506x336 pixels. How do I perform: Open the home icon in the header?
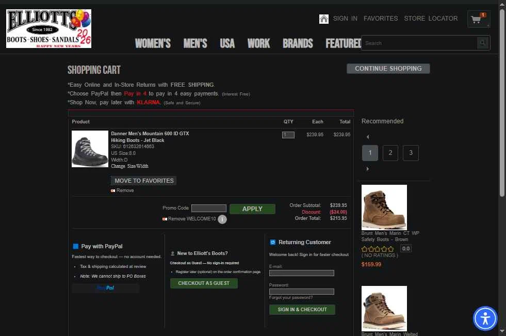[324, 19]
